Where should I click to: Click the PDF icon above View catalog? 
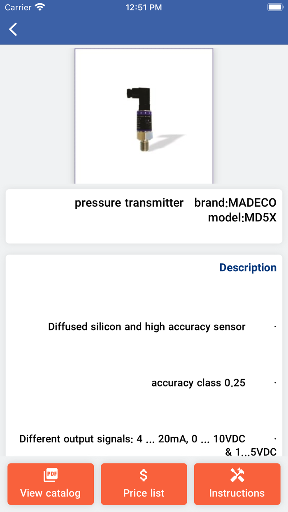[51, 475]
